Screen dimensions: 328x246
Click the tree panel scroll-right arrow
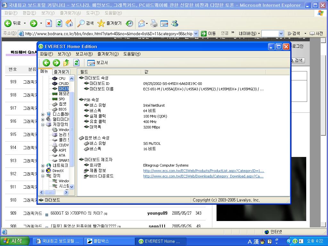pyautogui.click(x=66, y=192)
